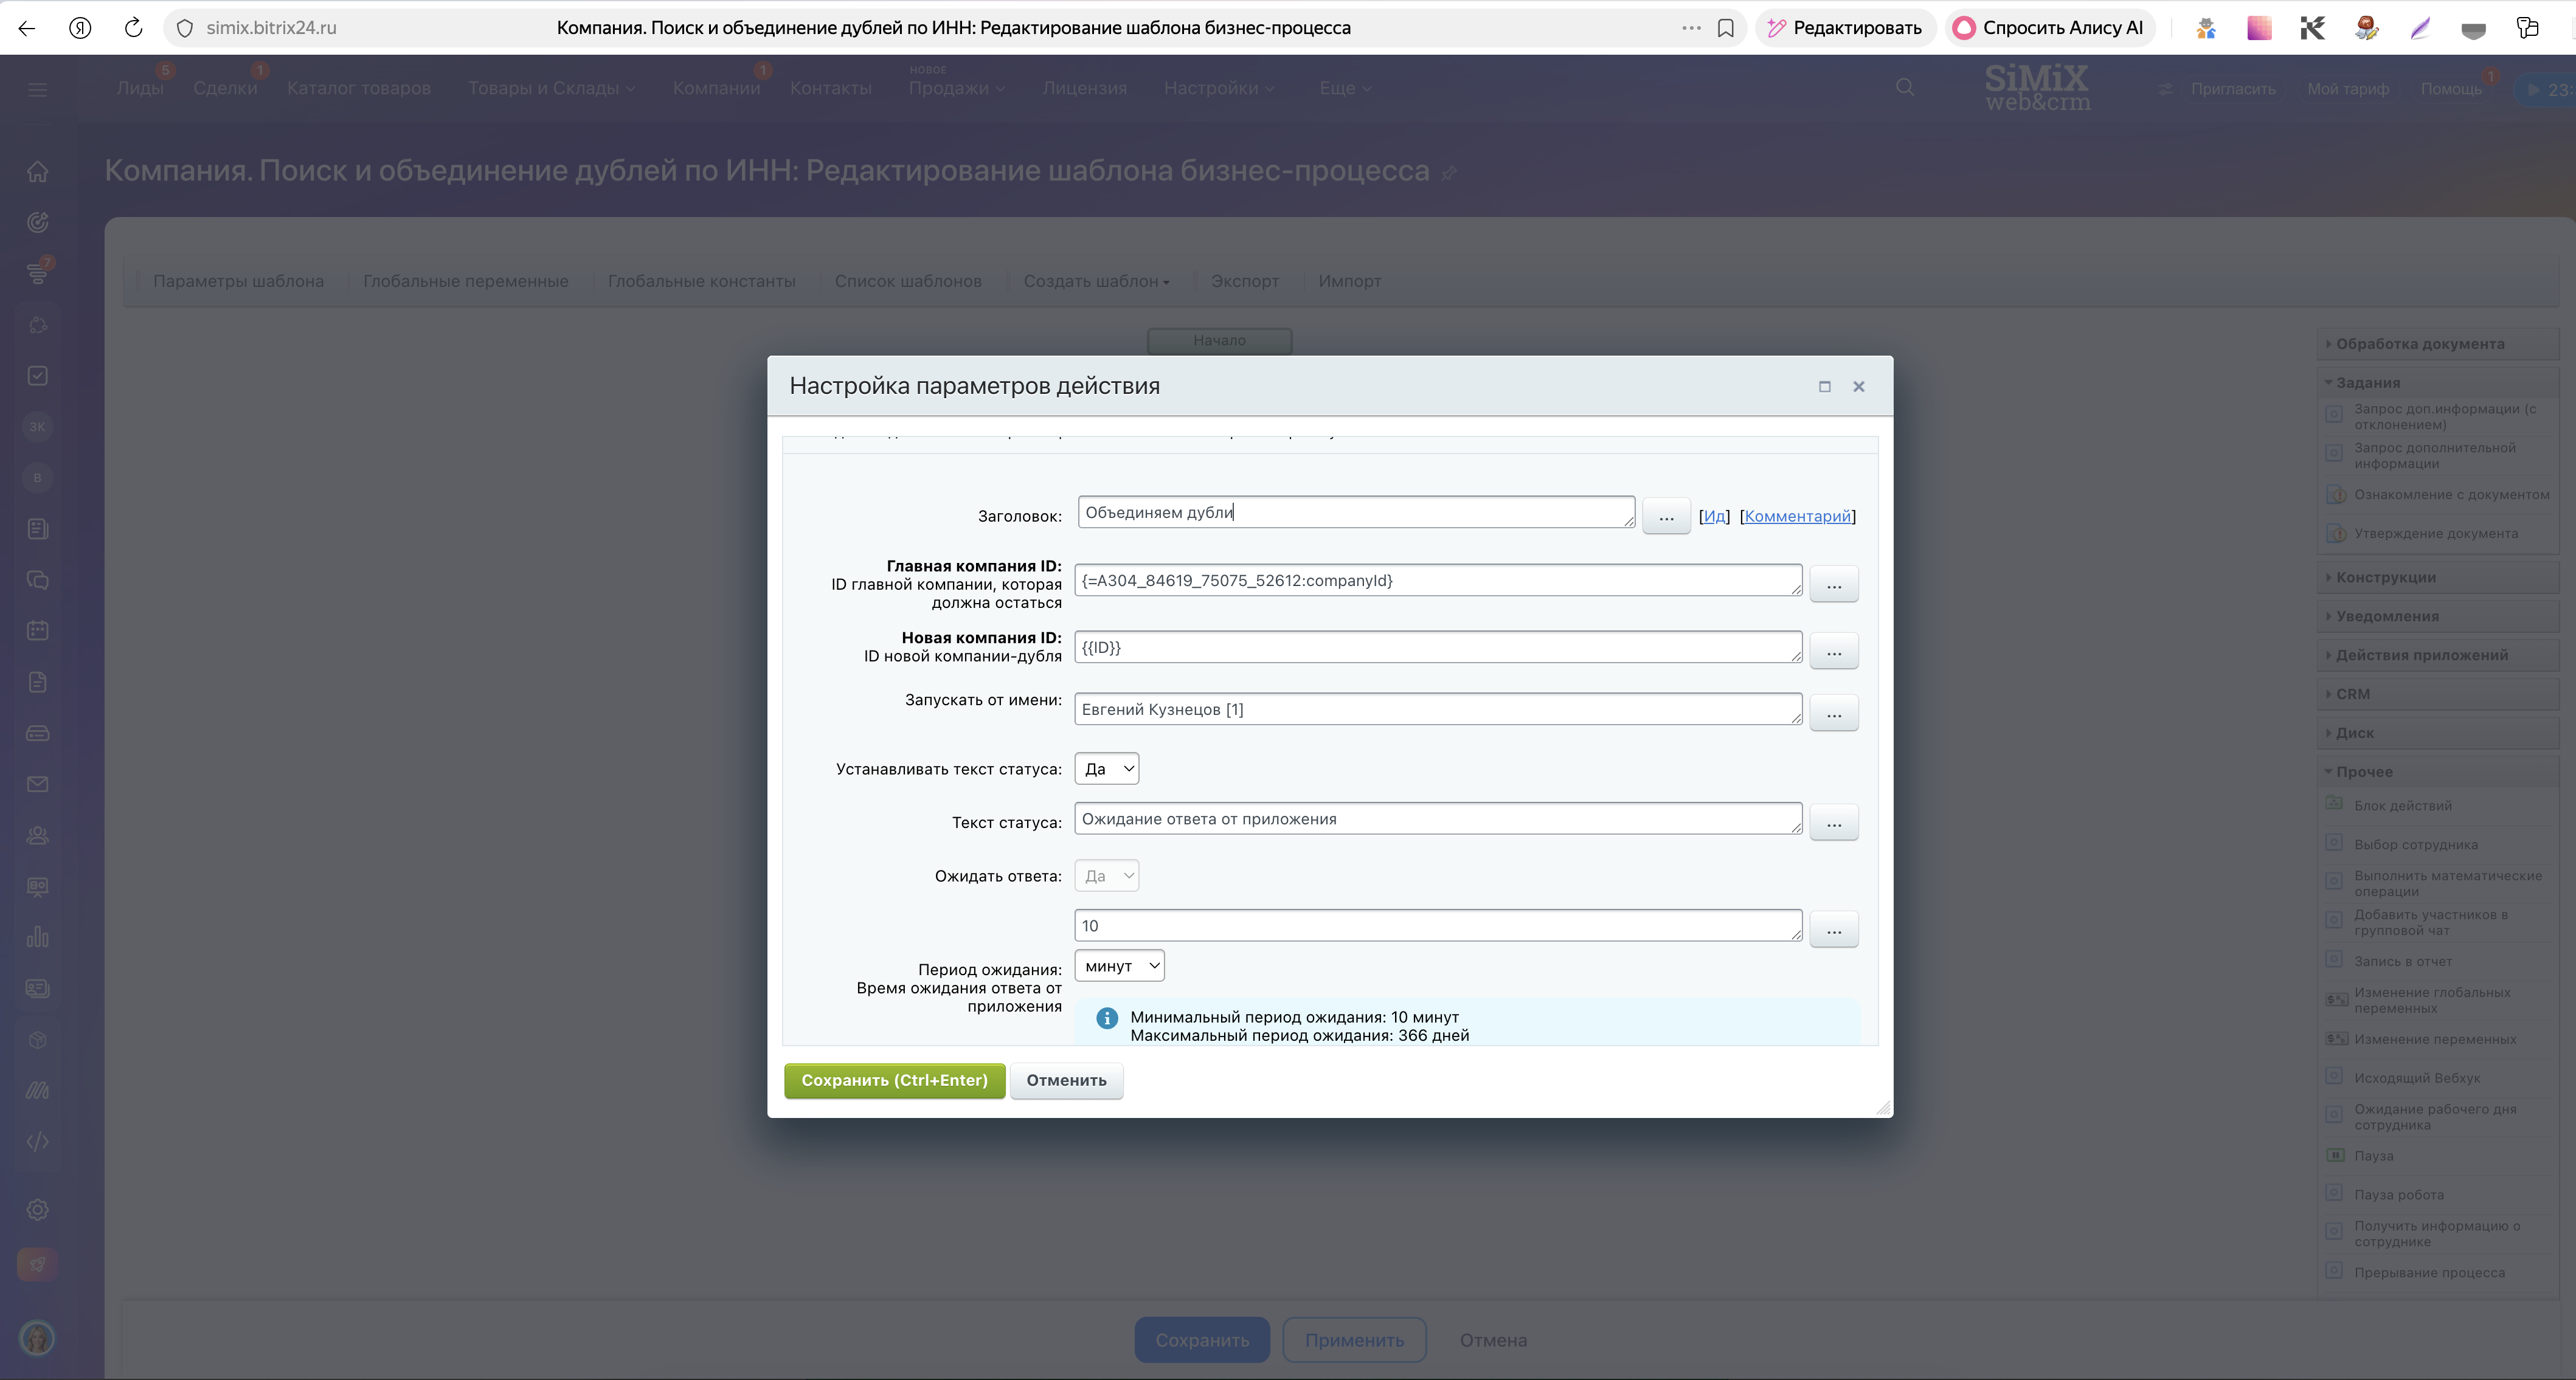The height and width of the screenshot is (1380, 2576).
Task: Open Устанавливать текст статуса dropdown
Action: point(1107,769)
